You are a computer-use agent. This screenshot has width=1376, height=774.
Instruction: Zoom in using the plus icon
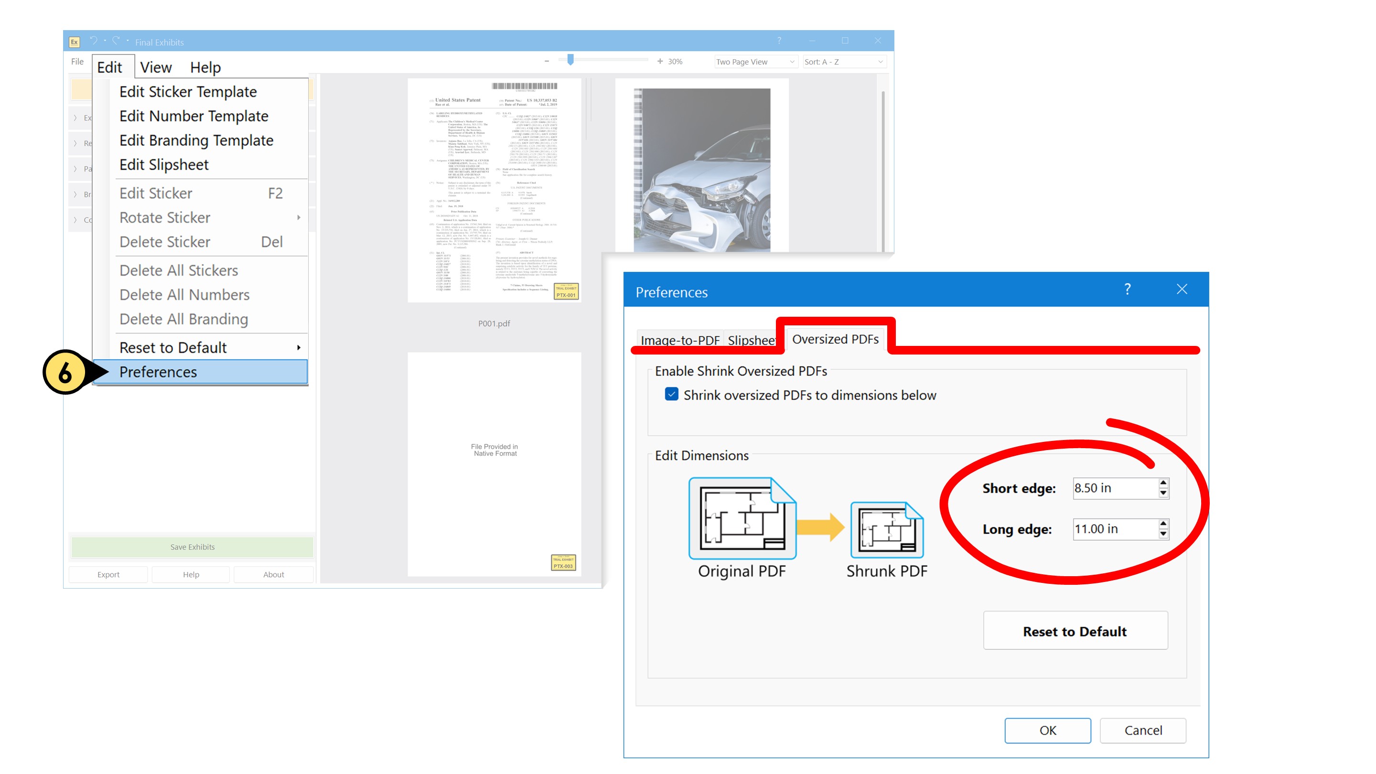coord(659,61)
